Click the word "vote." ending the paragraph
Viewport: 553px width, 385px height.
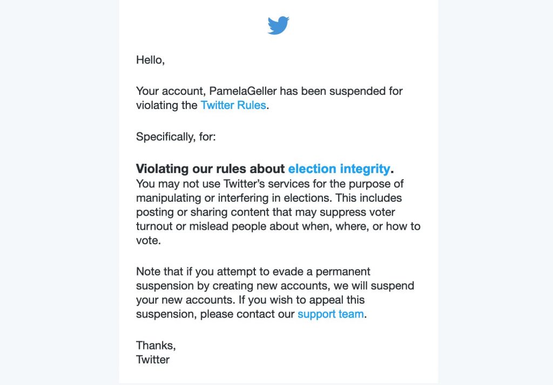pos(149,240)
